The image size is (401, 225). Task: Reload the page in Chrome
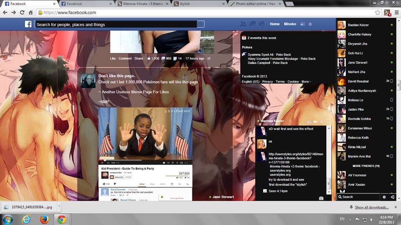pos(22,12)
